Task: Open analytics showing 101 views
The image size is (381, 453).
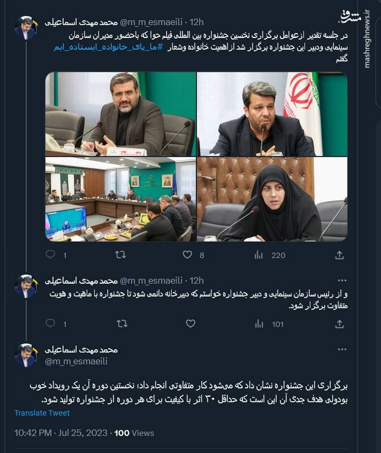Action: tap(269, 324)
